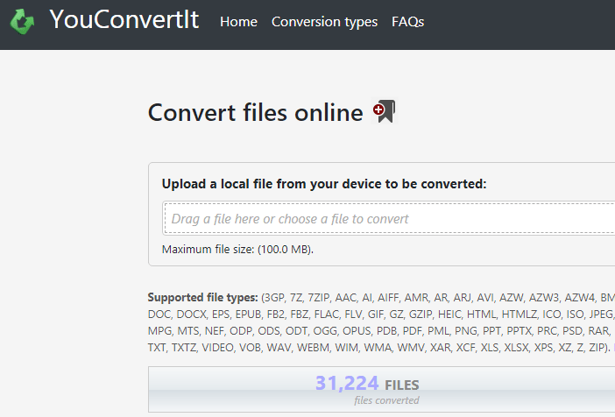
Task: Open the Conversion types menu
Action: [324, 22]
